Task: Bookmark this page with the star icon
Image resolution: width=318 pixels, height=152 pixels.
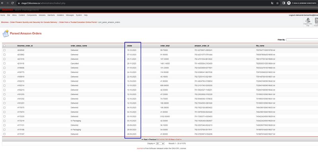Action: click(x=277, y=3)
